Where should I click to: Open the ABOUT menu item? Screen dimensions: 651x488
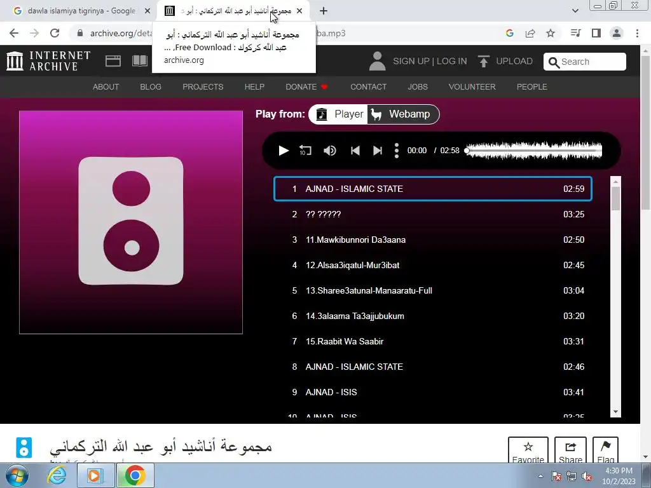[x=106, y=86]
